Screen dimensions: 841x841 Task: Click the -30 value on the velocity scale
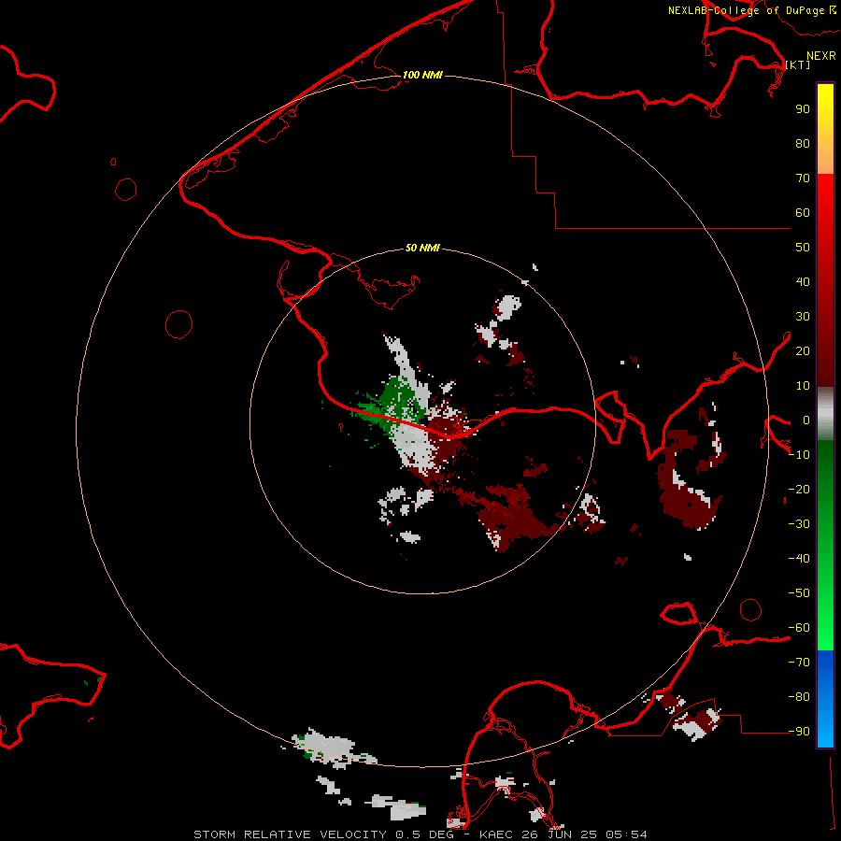pyautogui.click(x=799, y=524)
